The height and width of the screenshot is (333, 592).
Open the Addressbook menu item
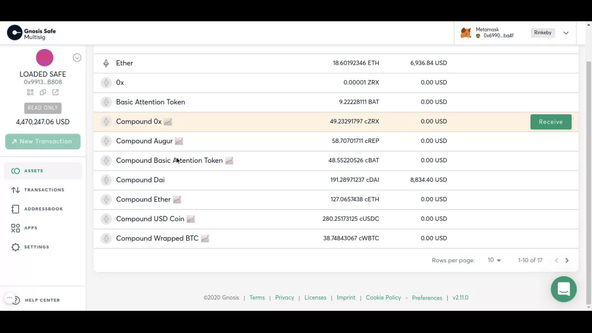pos(44,209)
